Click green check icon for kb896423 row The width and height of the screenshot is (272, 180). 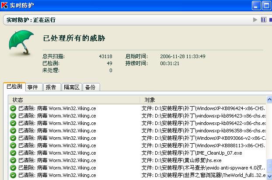(x=13, y=116)
